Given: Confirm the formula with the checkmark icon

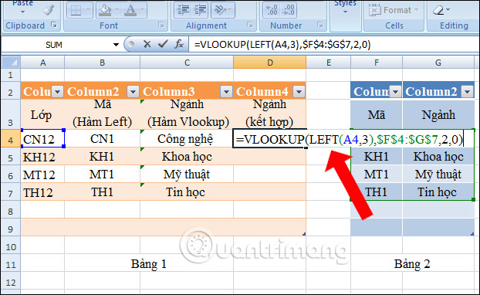Looking at the screenshot, I should [163, 45].
